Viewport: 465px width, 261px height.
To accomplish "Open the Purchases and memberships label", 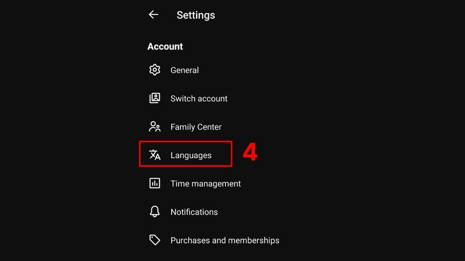I will [224, 240].
